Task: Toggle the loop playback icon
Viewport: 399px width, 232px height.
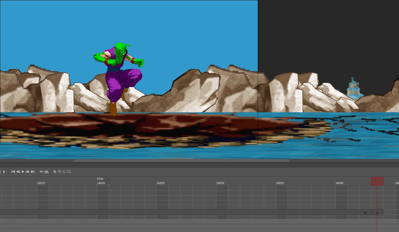Action: click(46, 172)
